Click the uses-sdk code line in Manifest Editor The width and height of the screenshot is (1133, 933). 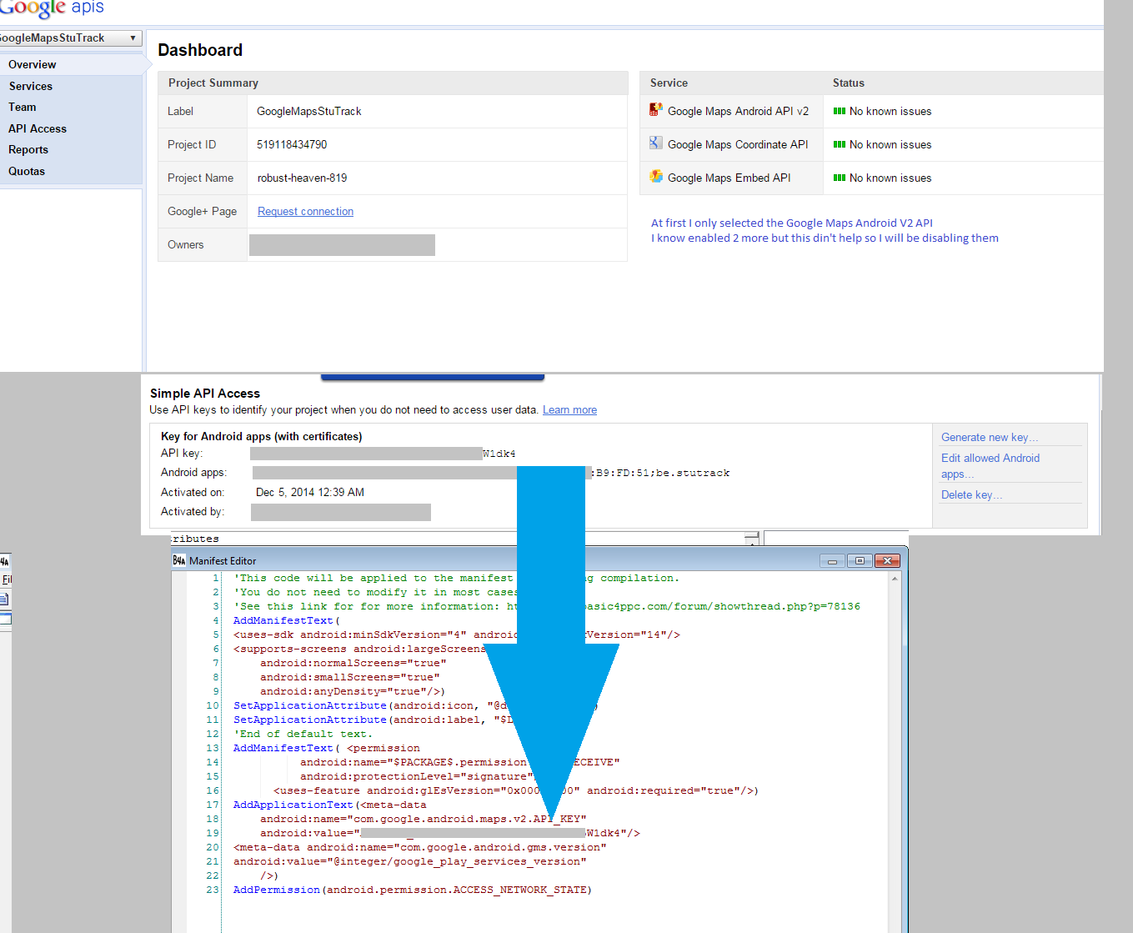point(457,635)
